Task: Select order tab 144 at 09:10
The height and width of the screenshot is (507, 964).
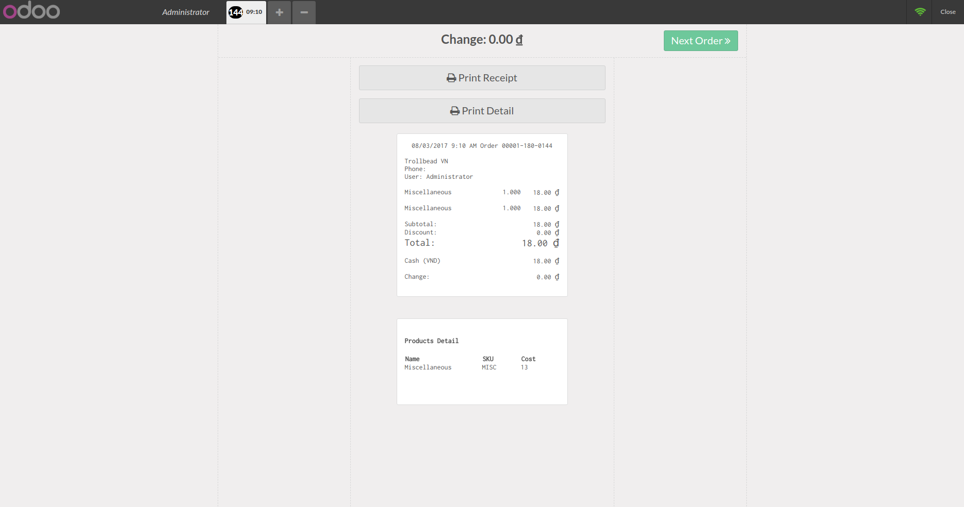Action: point(246,12)
